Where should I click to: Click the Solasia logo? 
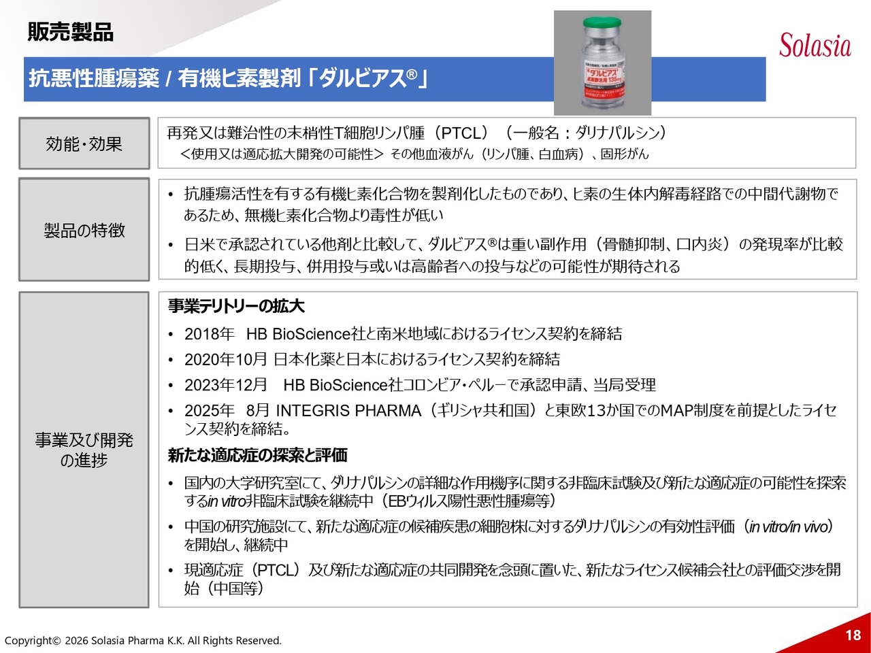coord(815,46)
